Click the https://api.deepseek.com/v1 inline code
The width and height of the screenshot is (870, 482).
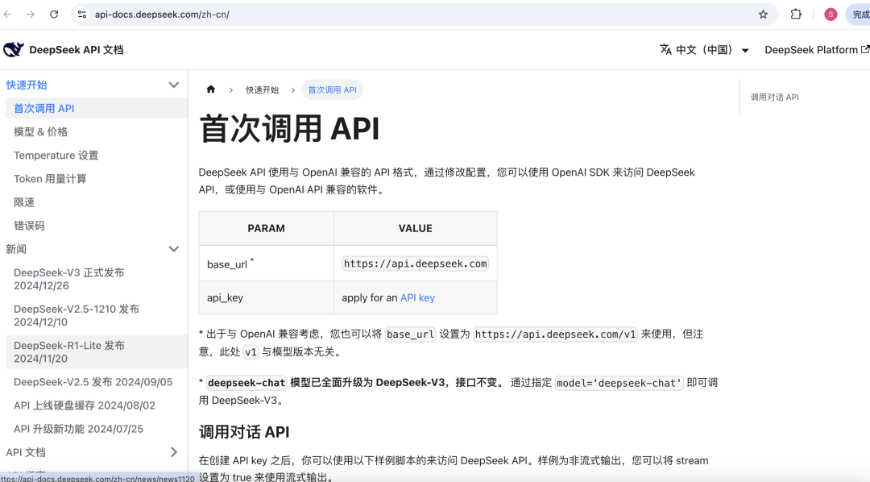point(555,334)
